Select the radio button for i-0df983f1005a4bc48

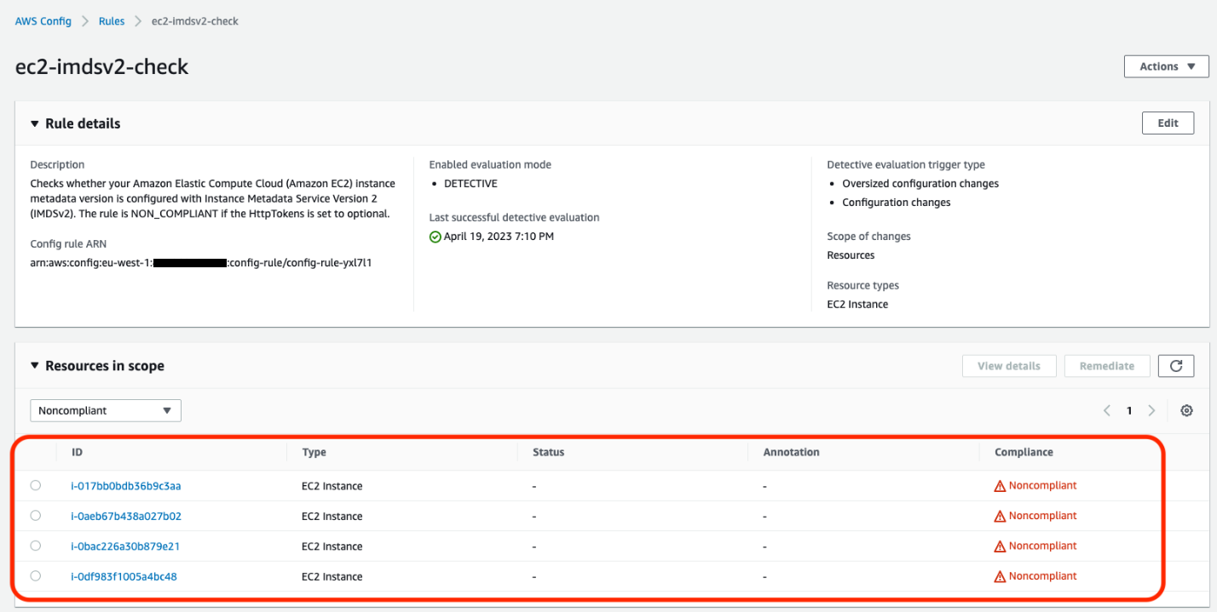pyautogui.click(x=35, y=575)
